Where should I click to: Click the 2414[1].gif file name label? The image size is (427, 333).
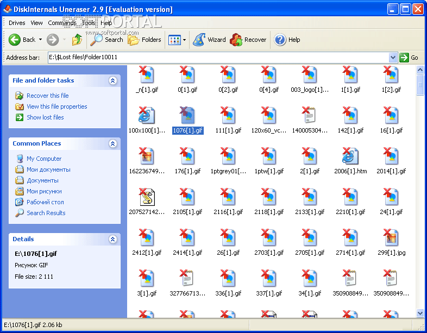[x=187, y=253]
